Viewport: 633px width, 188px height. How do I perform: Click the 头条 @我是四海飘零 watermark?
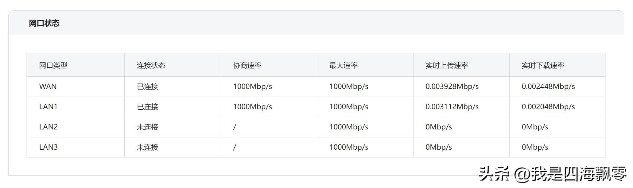[552, 174]
